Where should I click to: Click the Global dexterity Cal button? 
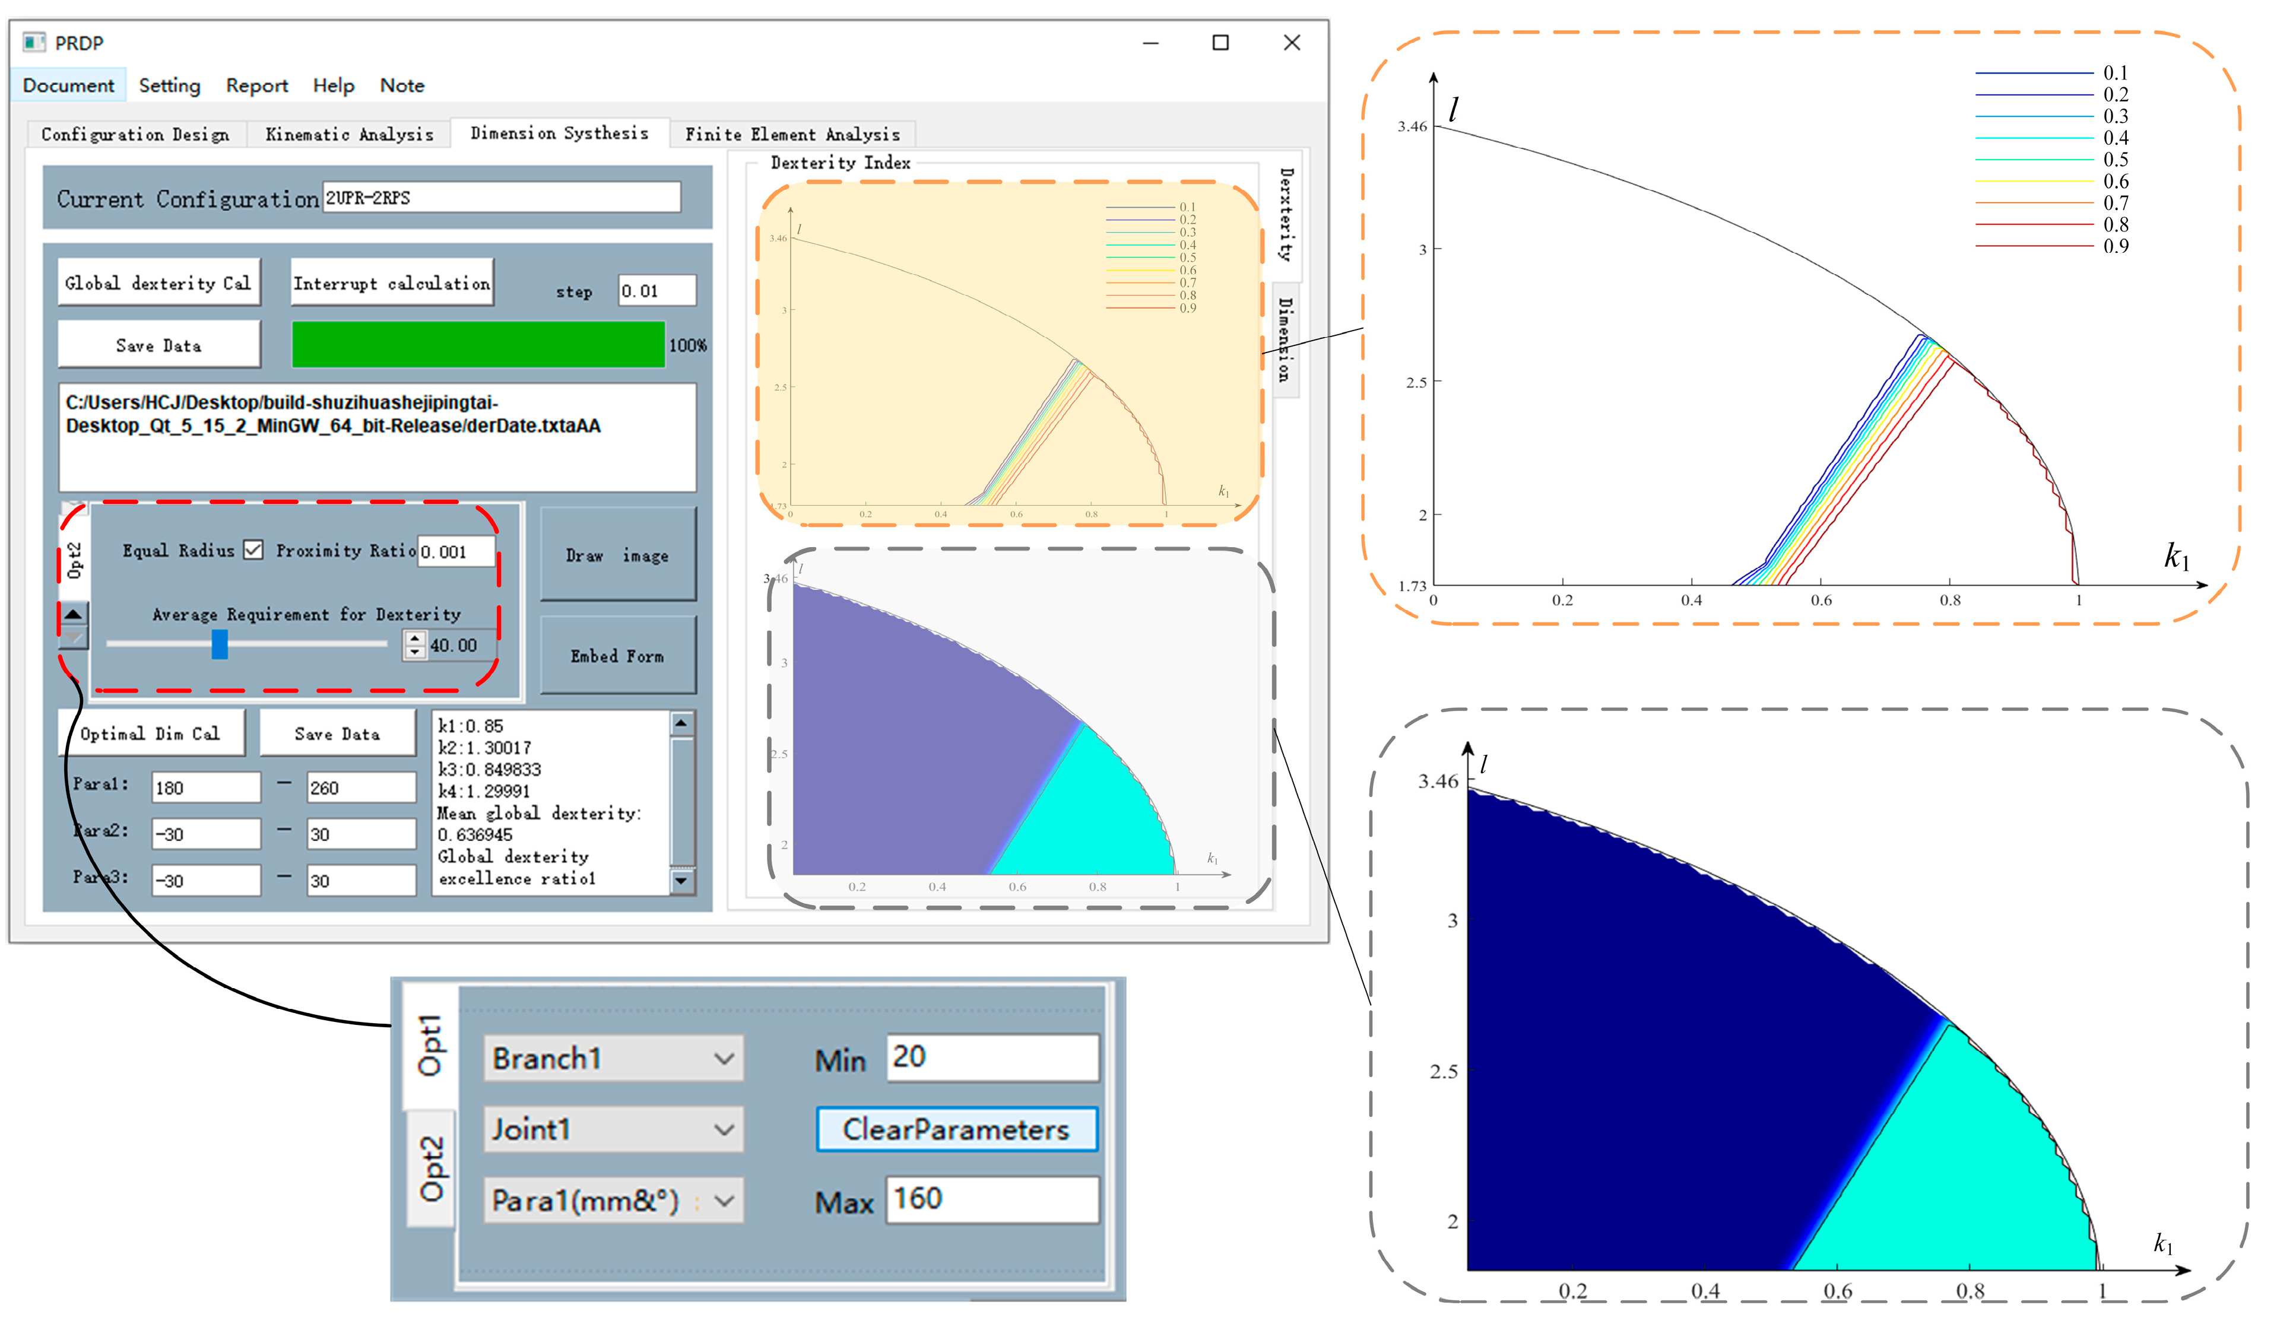158,282
